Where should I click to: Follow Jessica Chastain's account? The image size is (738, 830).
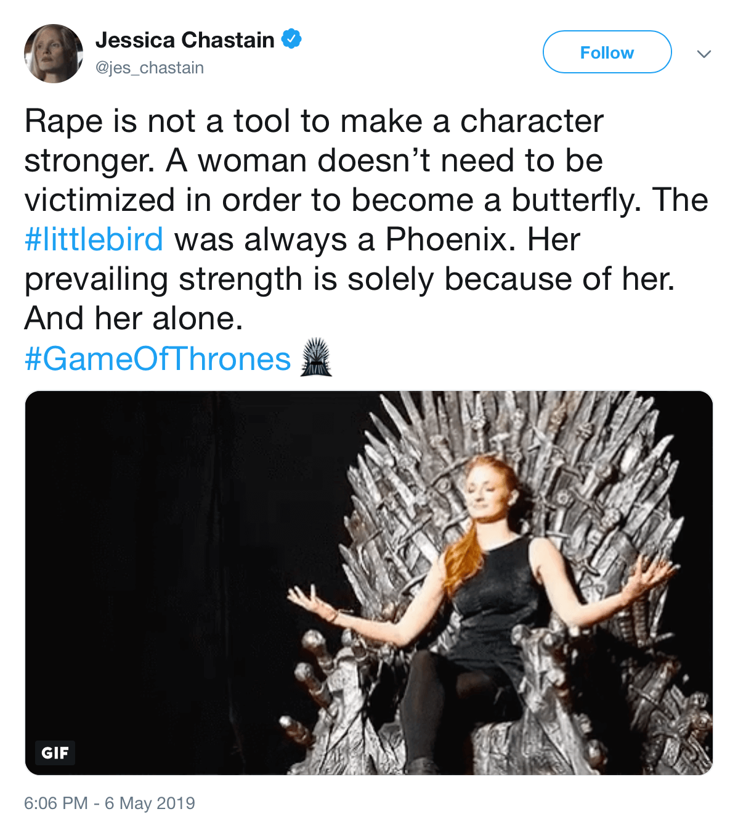(607, 52)
